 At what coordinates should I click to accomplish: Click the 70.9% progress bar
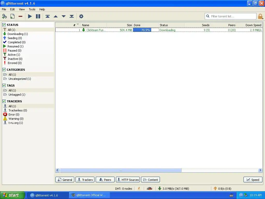click(x=146, y=30)
